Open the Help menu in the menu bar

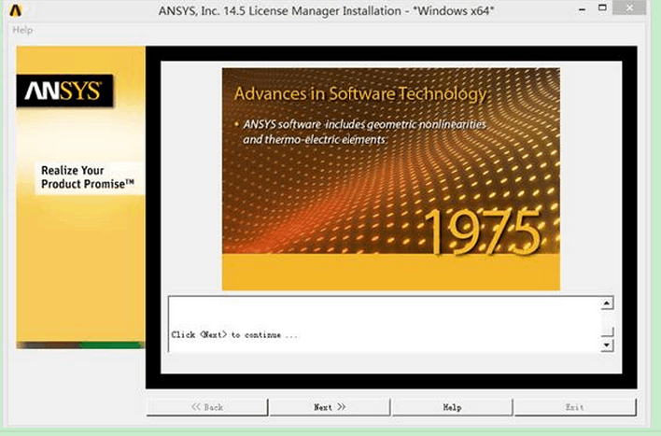coord(22,30)
